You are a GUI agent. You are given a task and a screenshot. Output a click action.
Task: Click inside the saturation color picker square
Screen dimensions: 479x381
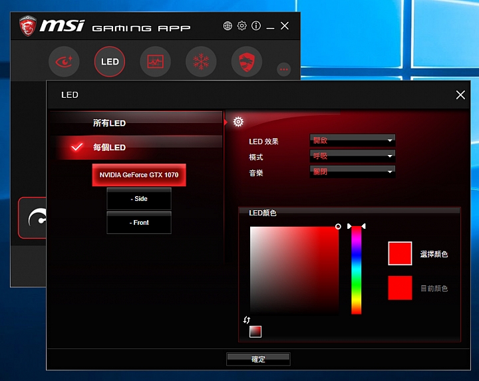click(294, 271)
